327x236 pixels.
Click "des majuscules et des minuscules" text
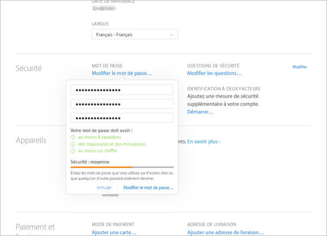pyautogui.click(x=112, y=144)
